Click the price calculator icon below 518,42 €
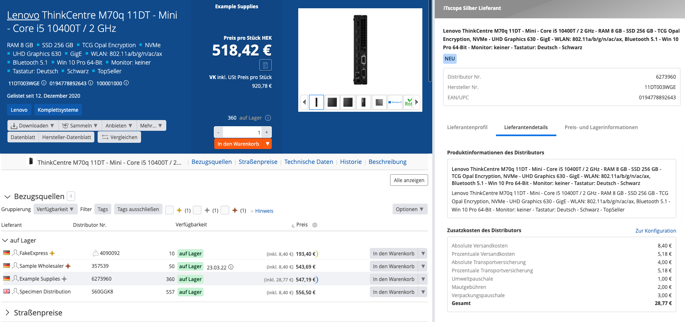 tap(265, 65)
